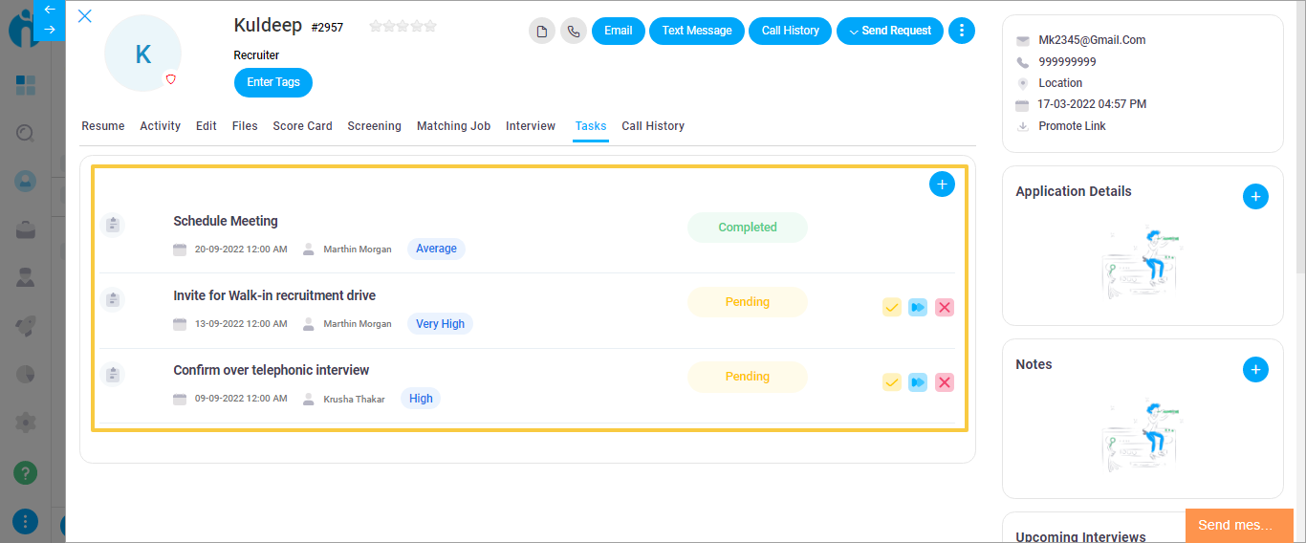The width and height of the screenshot is (1306, 543).
Task: Add a new note with plus icon
Action: pos(1255,370)
